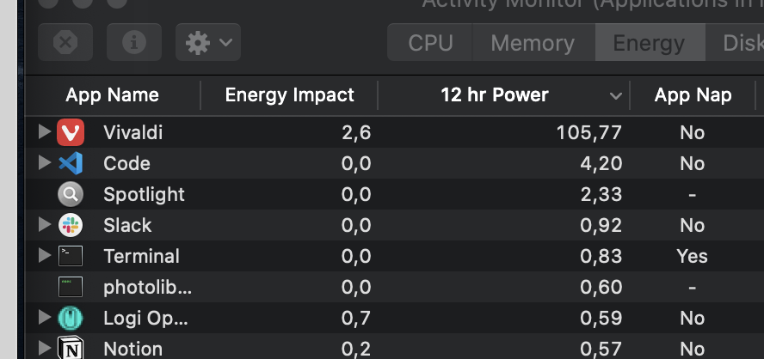764x359 pixels.
Task: Open the process info inspector button
Action: tap(134, 42)
